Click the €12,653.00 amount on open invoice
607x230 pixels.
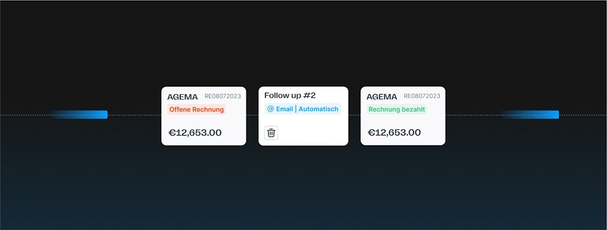coord(195,133)
